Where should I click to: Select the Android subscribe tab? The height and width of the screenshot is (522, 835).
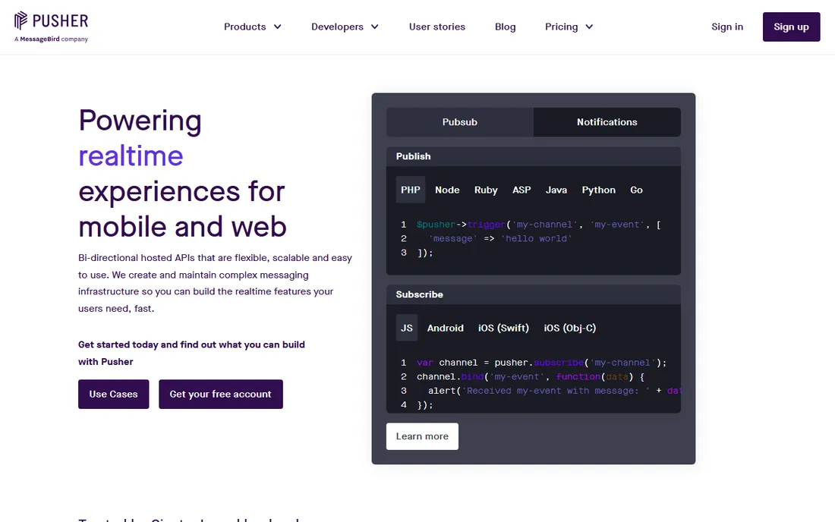tap(445, 328)
